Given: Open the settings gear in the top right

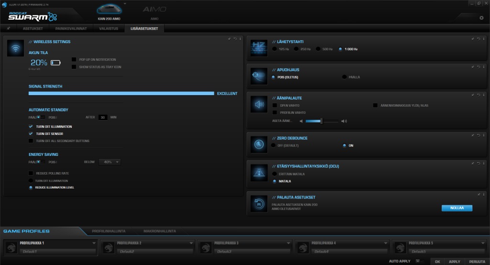Looking at the screenshot, I should 481,18.
